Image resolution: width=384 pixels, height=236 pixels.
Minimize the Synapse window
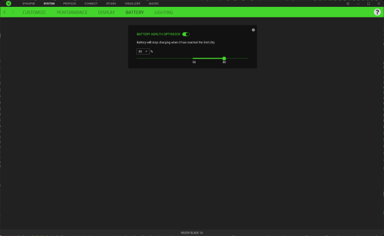(x=358, y=4)
